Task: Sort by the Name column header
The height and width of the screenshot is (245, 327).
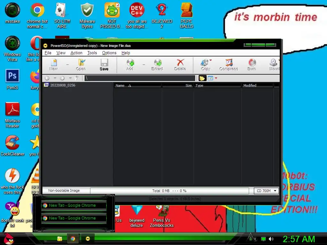Action: [138, 85]
